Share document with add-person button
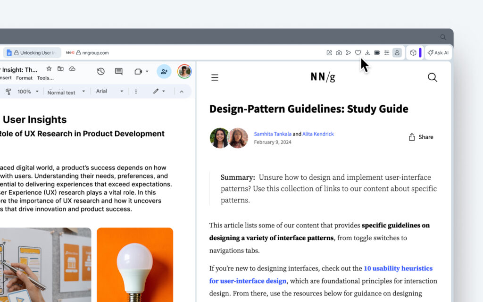 coord(164,72)
